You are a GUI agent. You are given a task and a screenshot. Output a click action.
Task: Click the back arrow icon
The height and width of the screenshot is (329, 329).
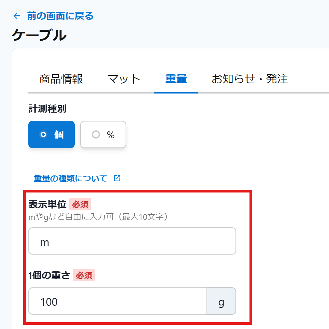click(16, 16)
